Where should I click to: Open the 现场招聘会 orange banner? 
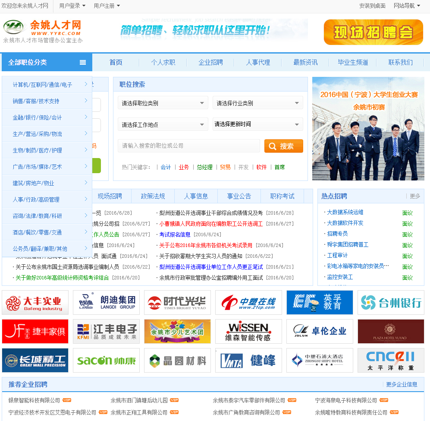373,32
